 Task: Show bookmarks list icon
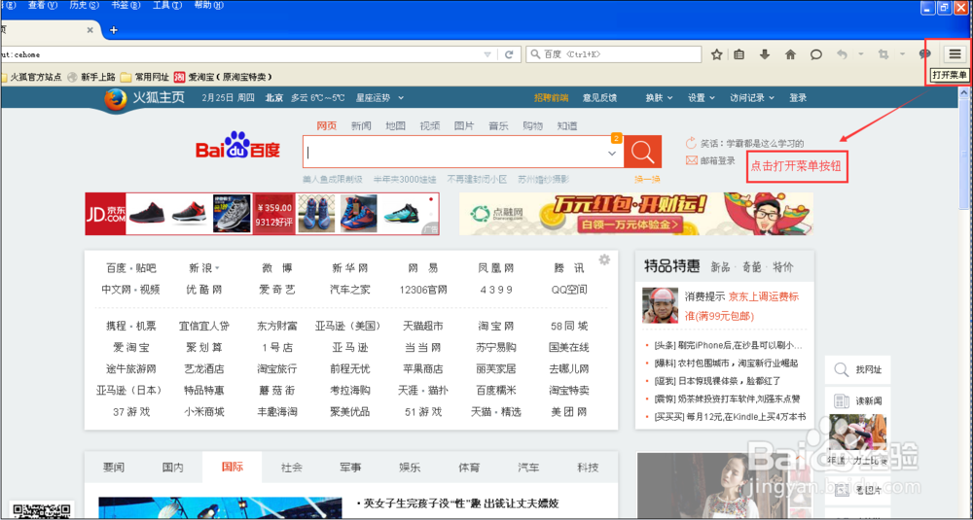click(739, 54)
